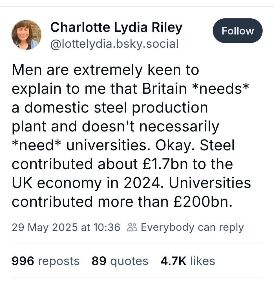Open Charlotte Lydia Riley's profile avatar
Viewport: 274px width, 282px height.
click(x=26, y=35)
